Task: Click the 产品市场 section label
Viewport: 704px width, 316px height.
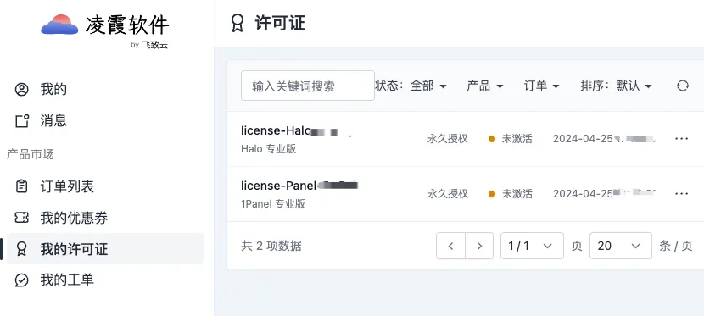Action: pyautogui.click(x=31, y=155)
